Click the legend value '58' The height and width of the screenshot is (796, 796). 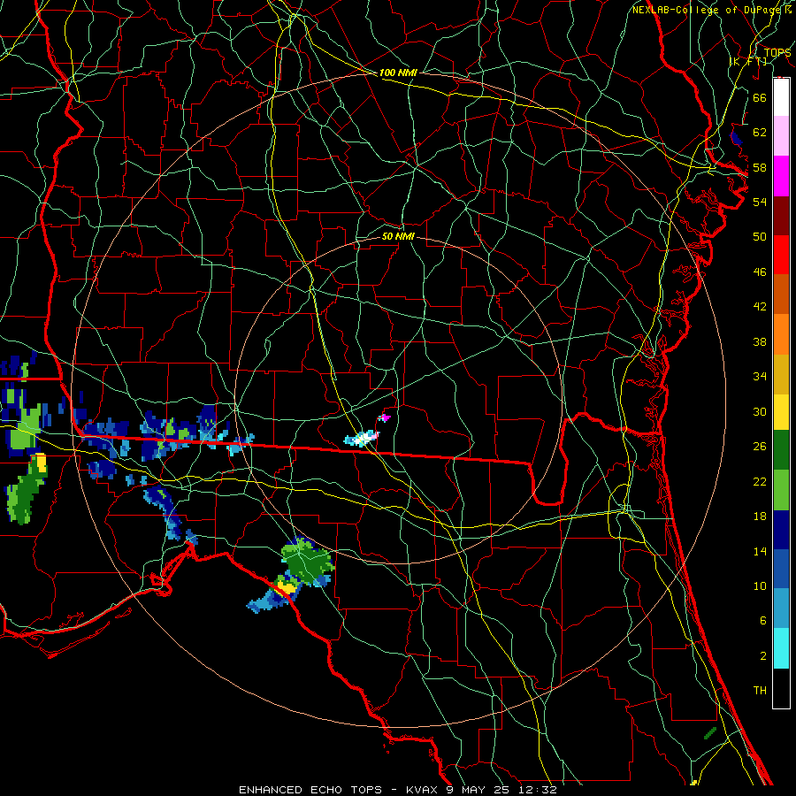pyautogui.click(x=760, y=167)
